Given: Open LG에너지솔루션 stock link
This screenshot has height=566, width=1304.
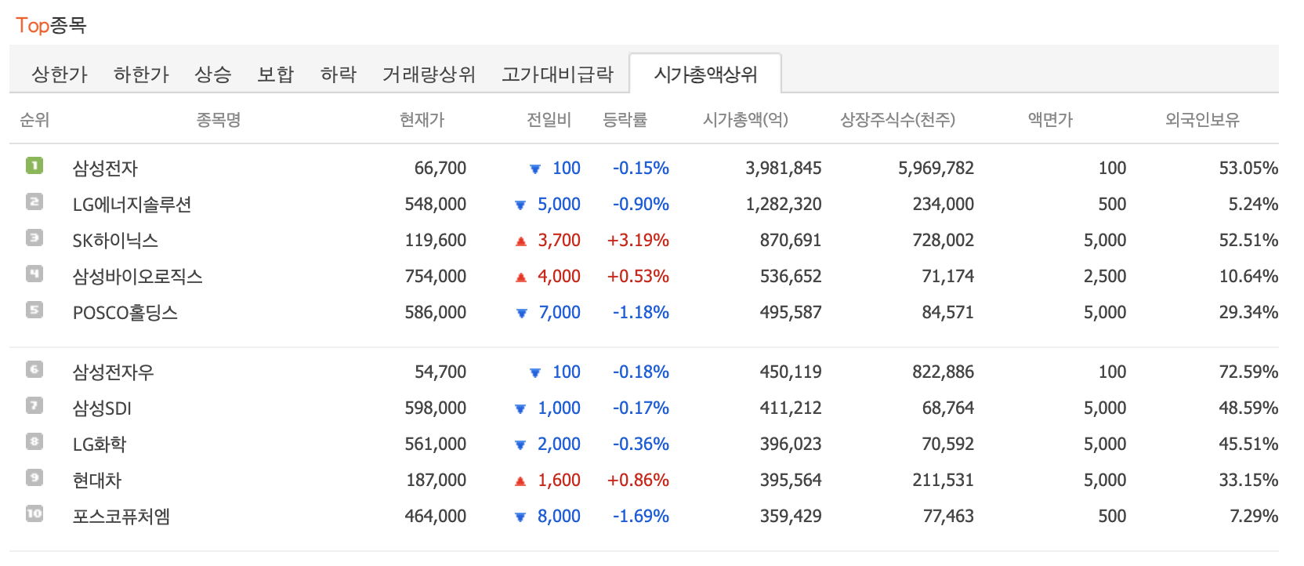Looking at the screenshot, I should click(132, 204).
